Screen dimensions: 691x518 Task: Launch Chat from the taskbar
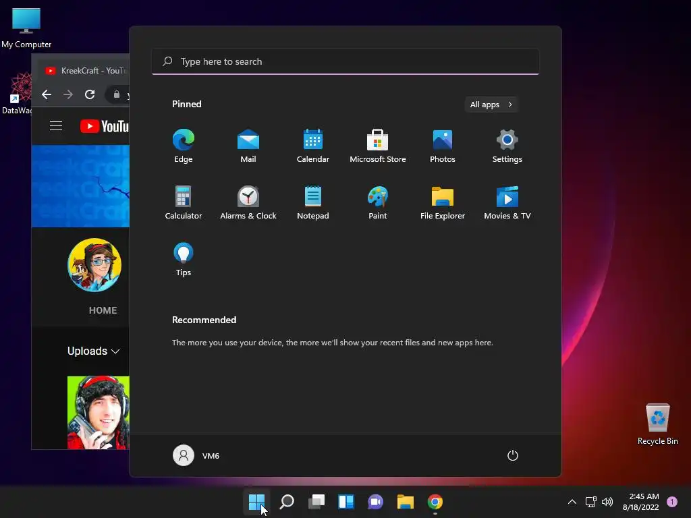[x=375, y=502]
